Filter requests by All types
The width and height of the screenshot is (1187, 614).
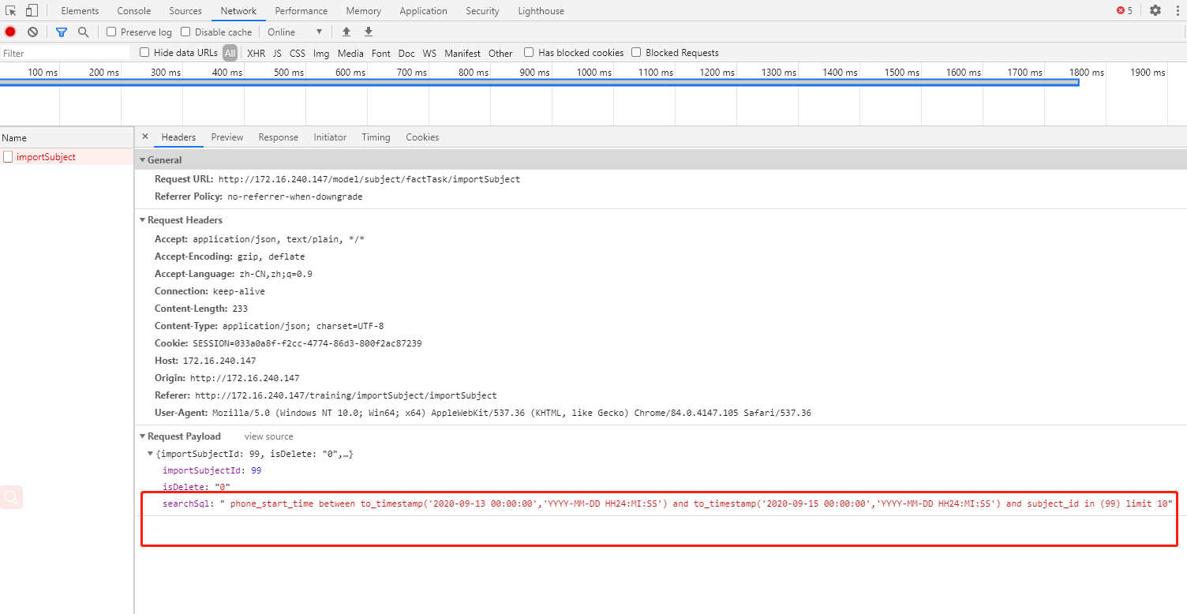[x=230, y=53]
